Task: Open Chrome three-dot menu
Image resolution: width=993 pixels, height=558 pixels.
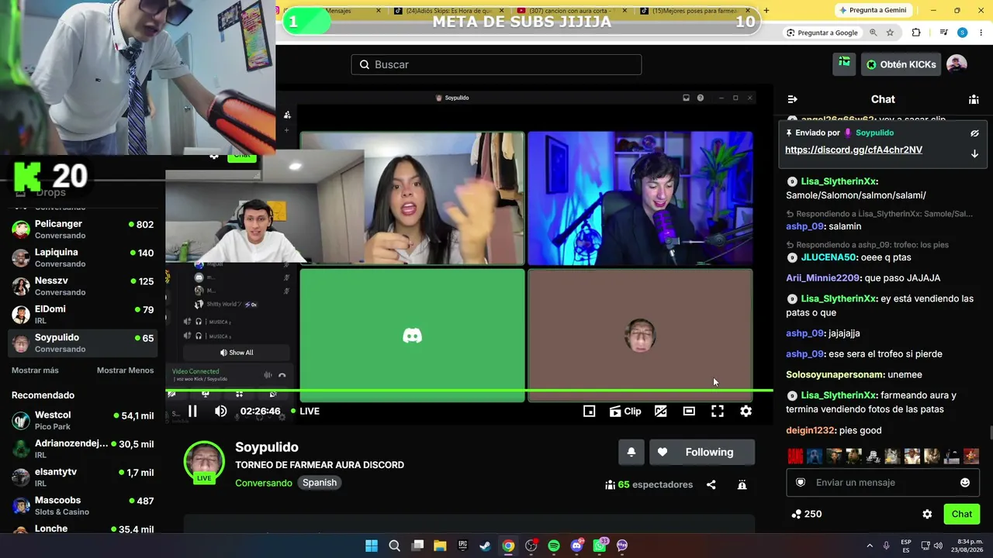Action: tap(980, 33)
